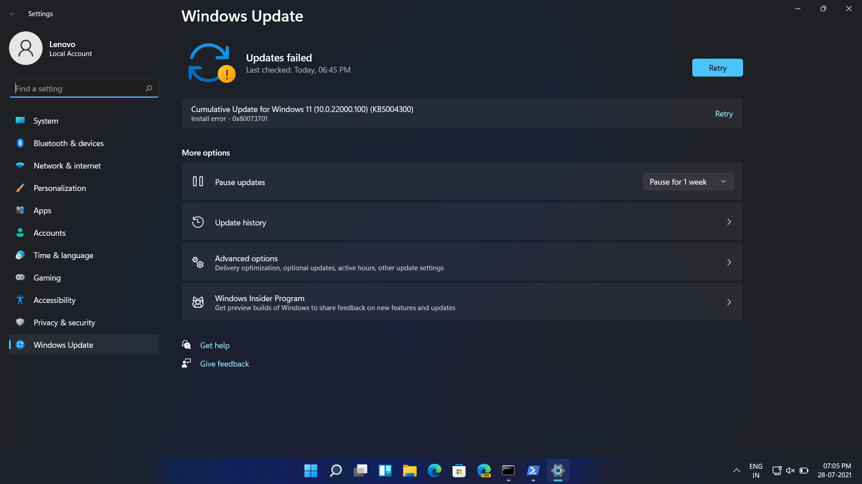Screen dimensions: 862x484
Task: Click Retry link for KB5004300 update
Action: (724, 114)
